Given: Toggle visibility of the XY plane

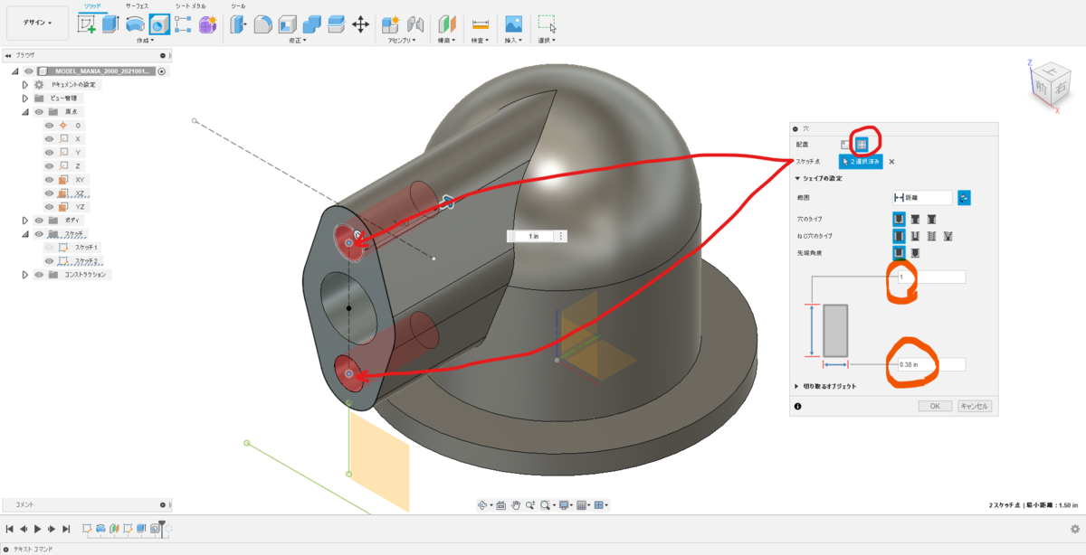Looking at the screenshot, I should [x=49, y=180].
